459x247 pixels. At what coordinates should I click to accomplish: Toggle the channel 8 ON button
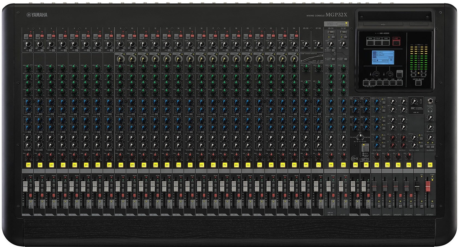click(109, 165)
